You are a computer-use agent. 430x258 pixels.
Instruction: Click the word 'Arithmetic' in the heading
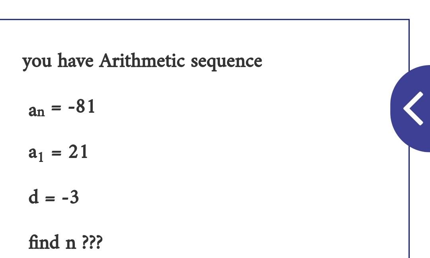142,60
